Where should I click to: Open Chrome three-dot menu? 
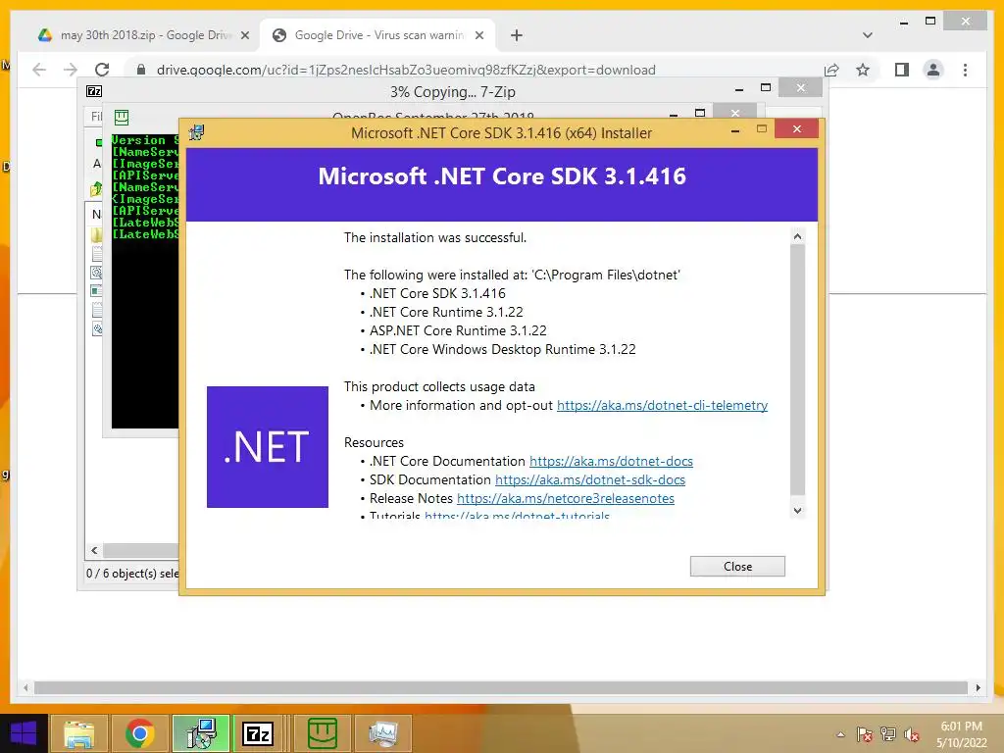click(x=965, y=70)
